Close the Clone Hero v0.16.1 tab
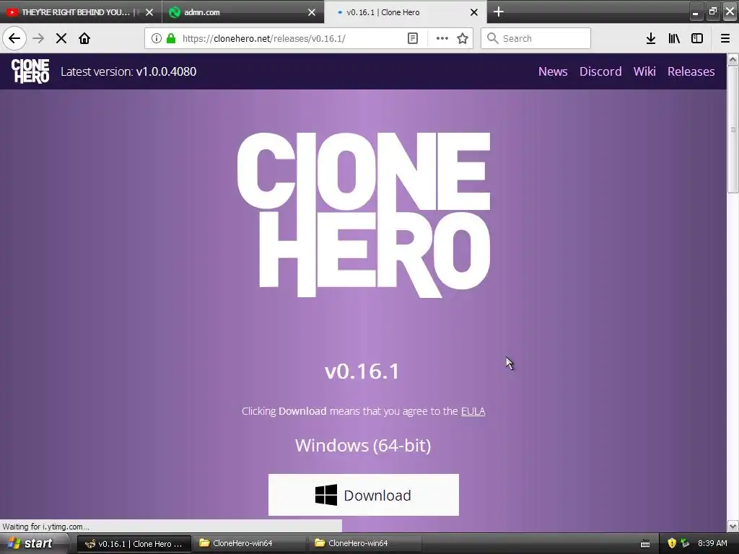 [x=474, y=12]
